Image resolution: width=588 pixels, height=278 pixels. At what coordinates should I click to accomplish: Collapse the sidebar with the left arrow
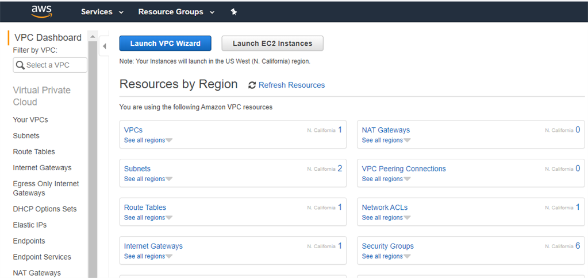104,46
